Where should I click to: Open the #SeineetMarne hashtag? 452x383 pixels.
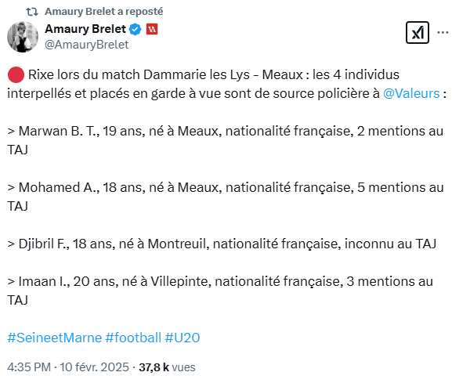[55, 338]
